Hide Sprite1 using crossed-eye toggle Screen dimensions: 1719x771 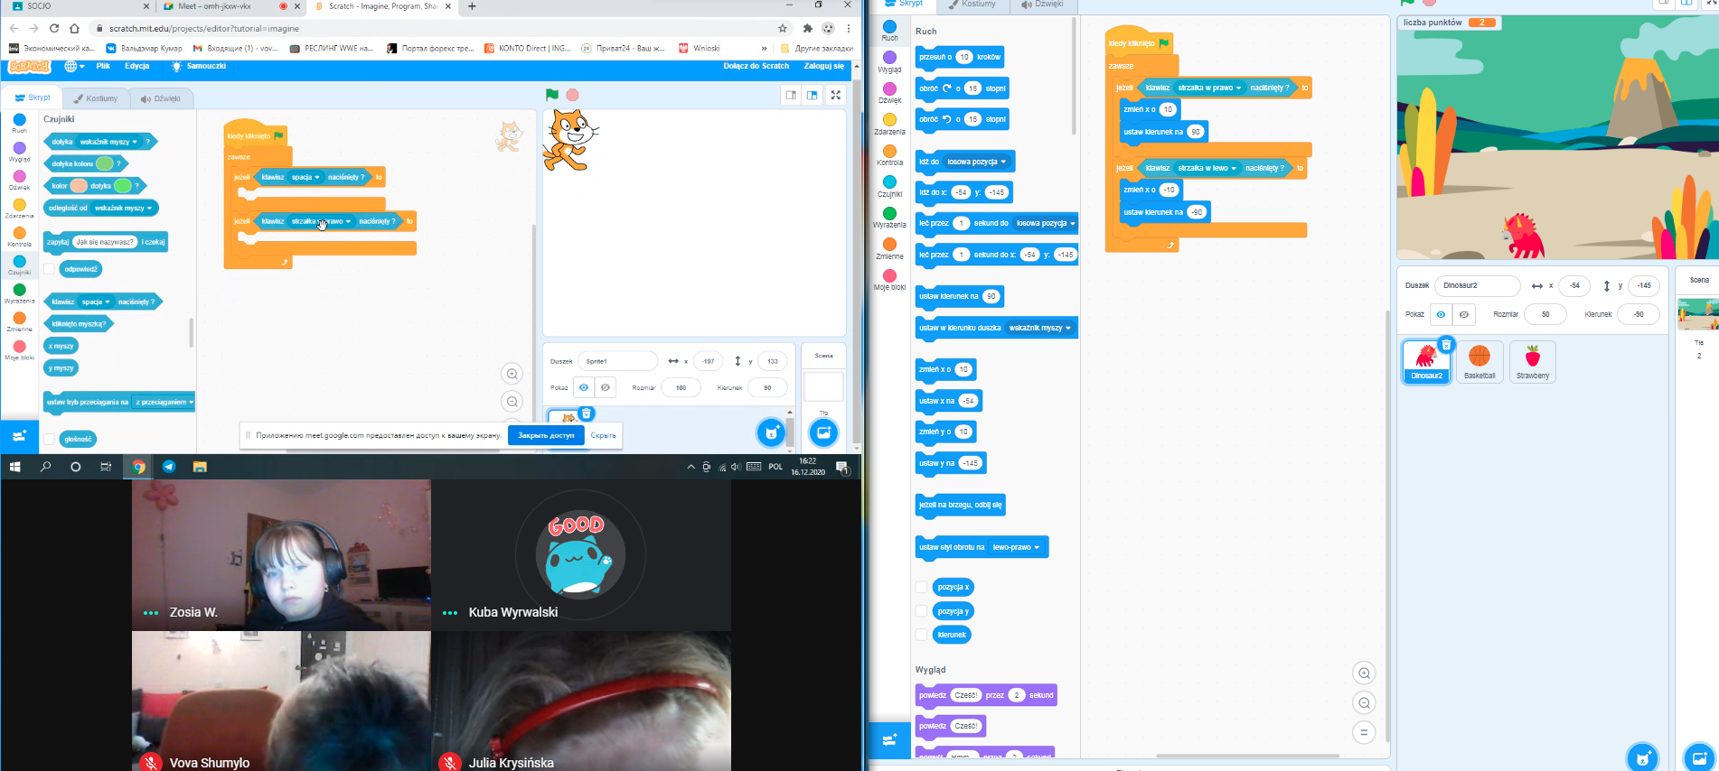tap(606, 387)
